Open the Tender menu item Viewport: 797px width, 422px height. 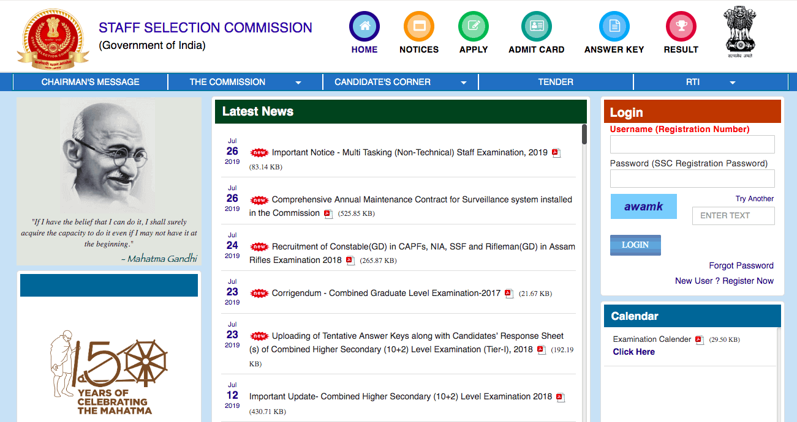[556, 82]
